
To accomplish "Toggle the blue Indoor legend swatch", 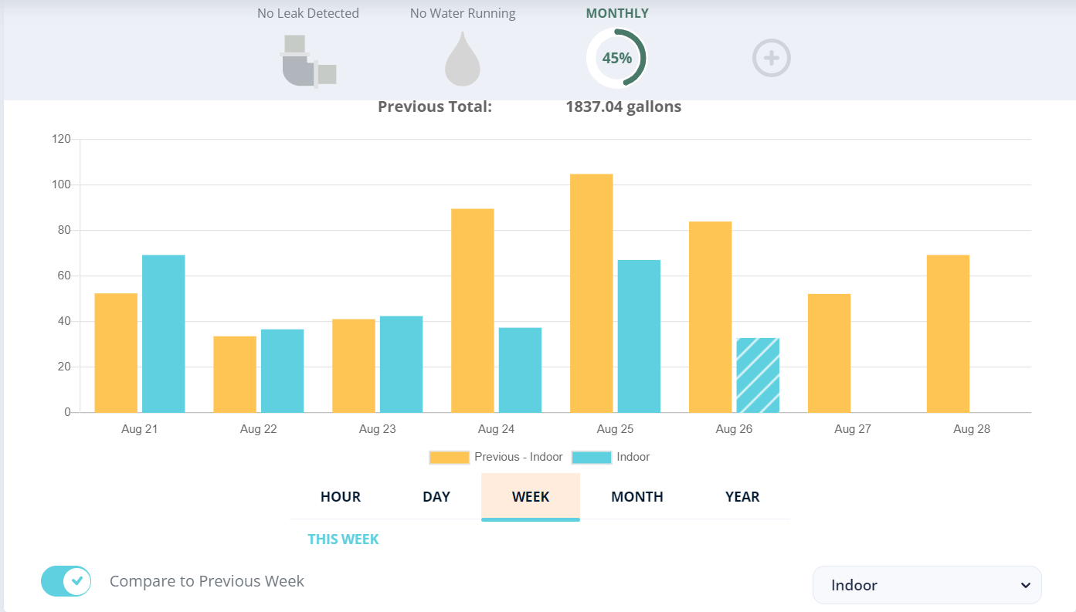I will 592,457.
